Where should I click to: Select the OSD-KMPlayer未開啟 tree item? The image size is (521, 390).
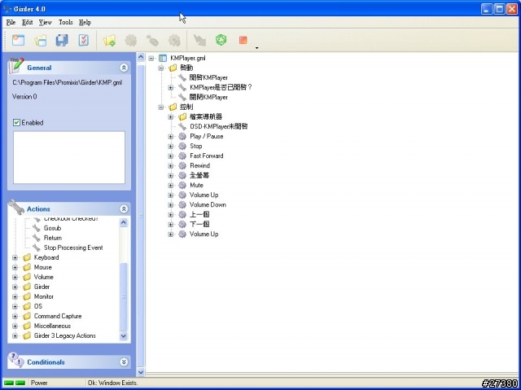point(219,126)
